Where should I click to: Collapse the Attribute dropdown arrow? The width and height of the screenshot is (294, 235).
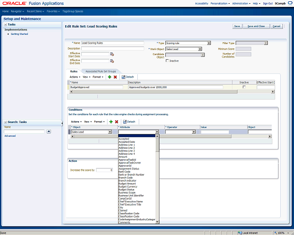[x=157, y=132]
